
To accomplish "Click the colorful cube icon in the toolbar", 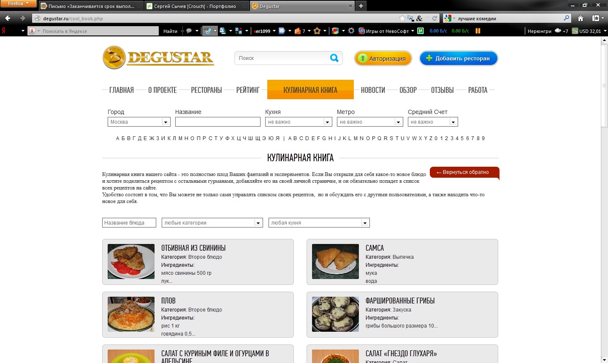I will 335,31.
